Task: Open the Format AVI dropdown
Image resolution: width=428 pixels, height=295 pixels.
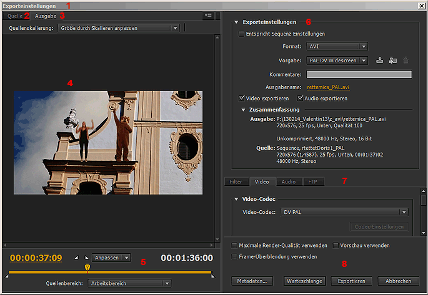Action: pos(337,46)
